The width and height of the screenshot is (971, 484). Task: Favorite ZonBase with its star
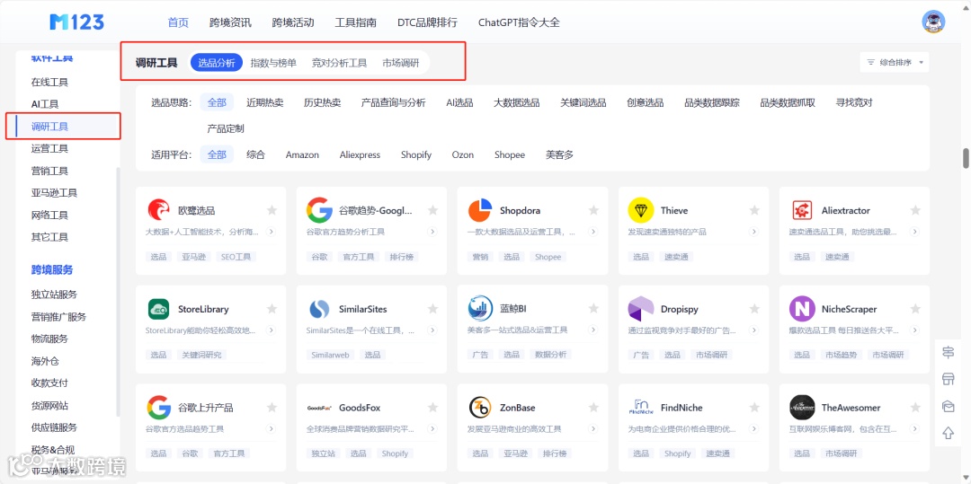click(x=593, y=408)
